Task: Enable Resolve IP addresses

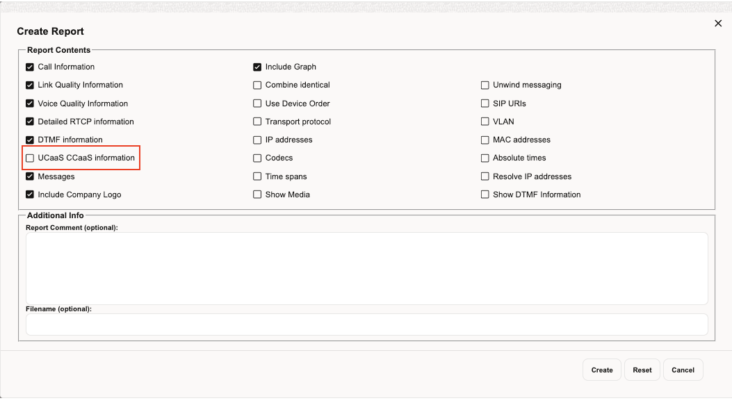Action: [485, 176]
